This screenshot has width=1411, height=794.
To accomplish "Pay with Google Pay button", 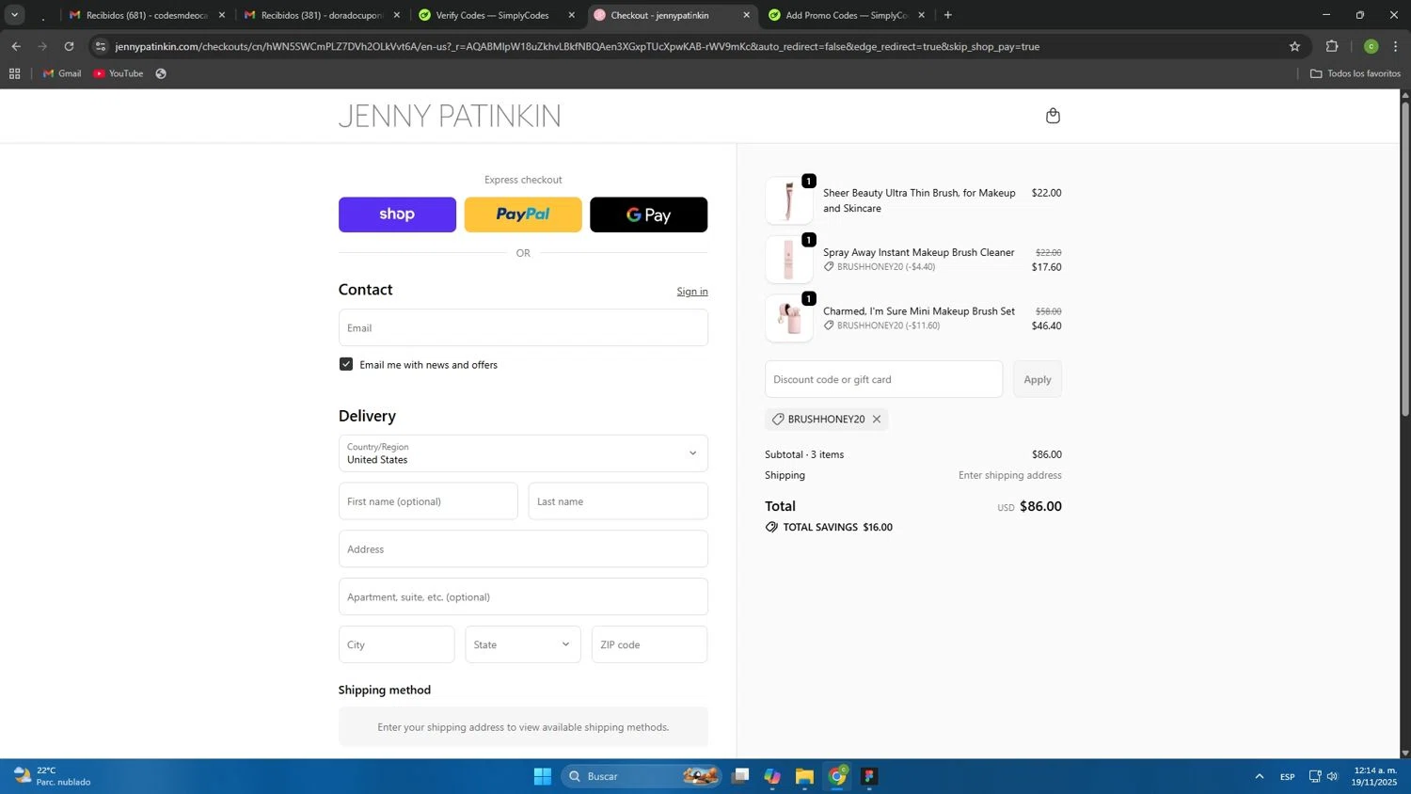I will [648, 214].
